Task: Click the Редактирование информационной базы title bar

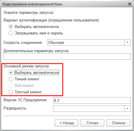Action: click(x=65, y=4)
